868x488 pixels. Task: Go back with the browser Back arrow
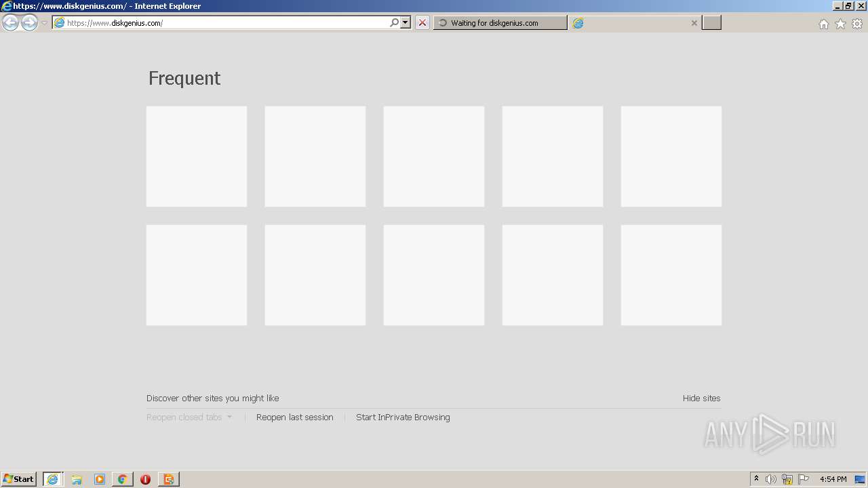[10, 23]
